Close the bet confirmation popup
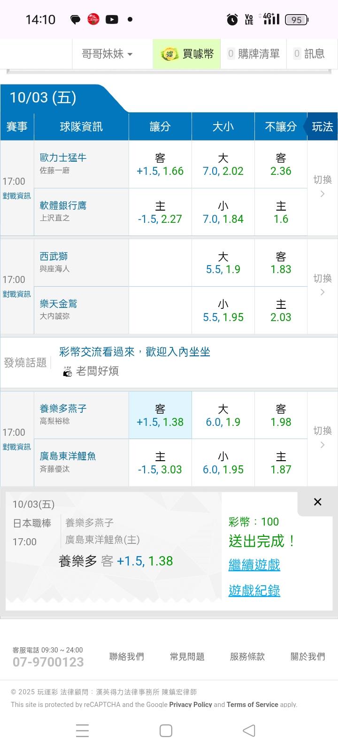The width and height of the screenshot is (338, 754). [x=317, y=502]
